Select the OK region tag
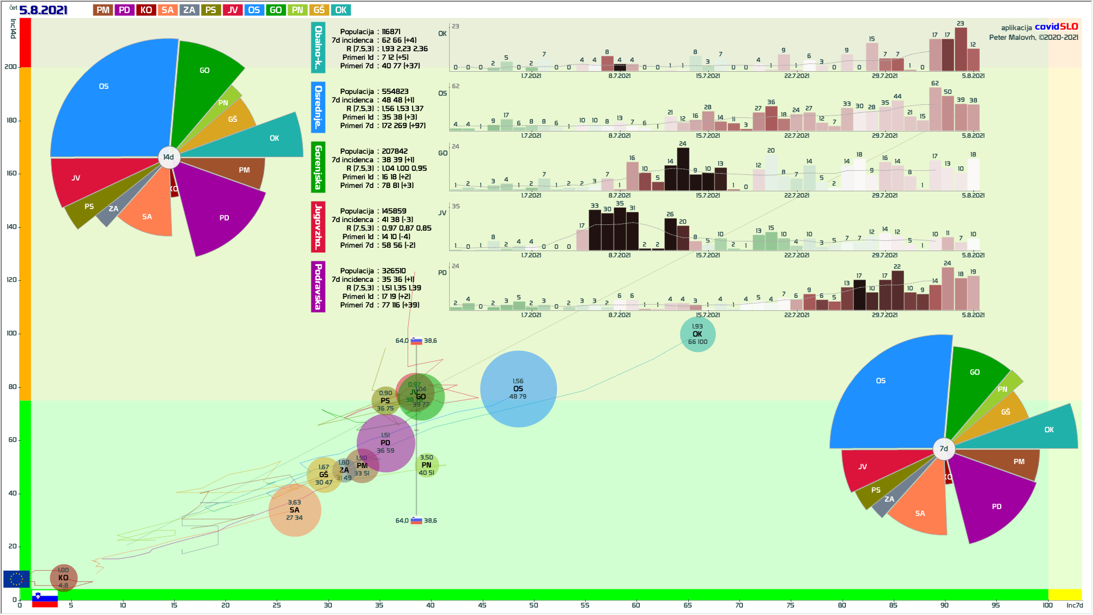 click(x=340, y=10)
